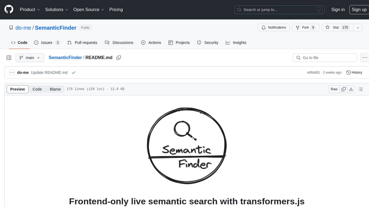Download the raw README file
The height and width of the screenshot is (207, 369).
tap(351, 89)
